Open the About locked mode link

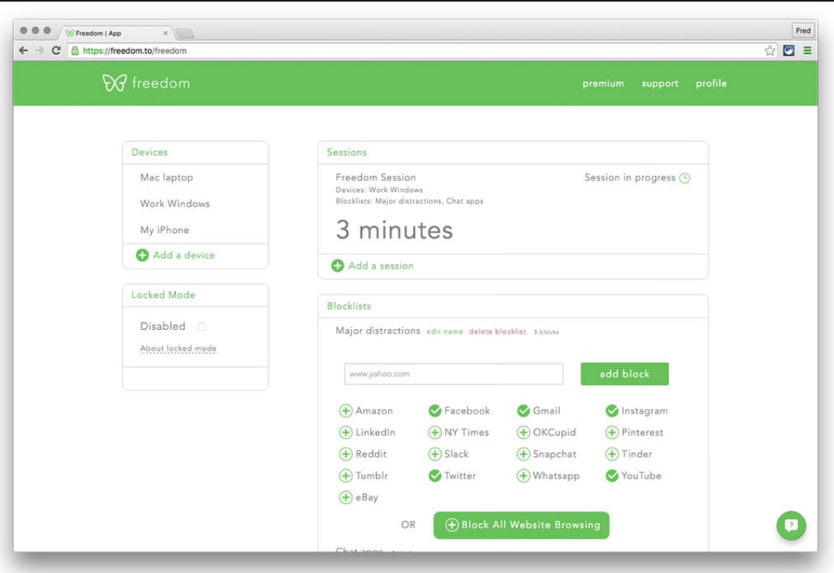coord(178,348)
